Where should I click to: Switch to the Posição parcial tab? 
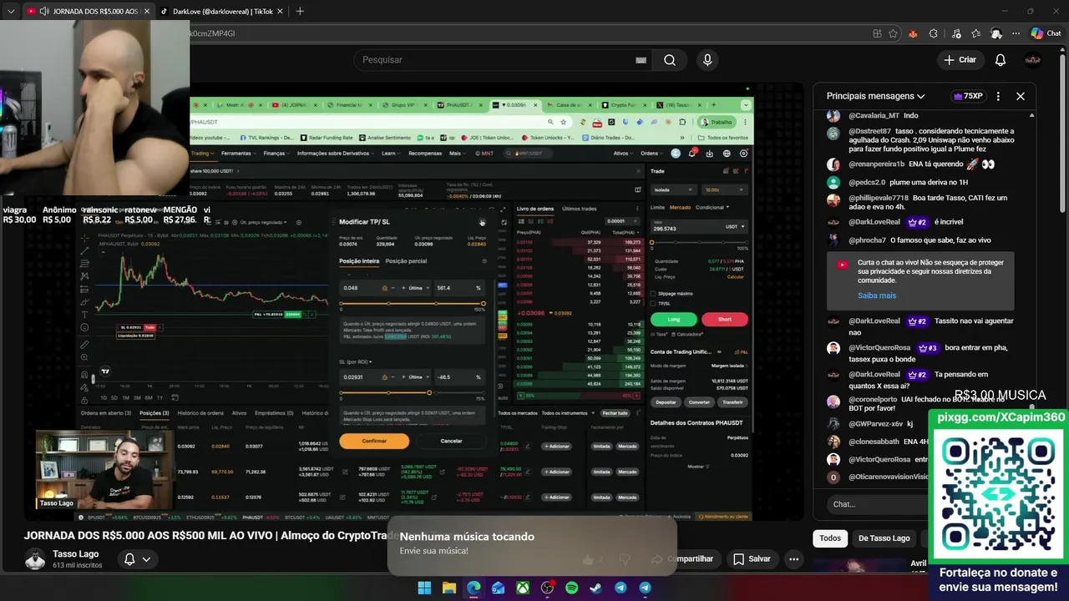click(406, 261)
